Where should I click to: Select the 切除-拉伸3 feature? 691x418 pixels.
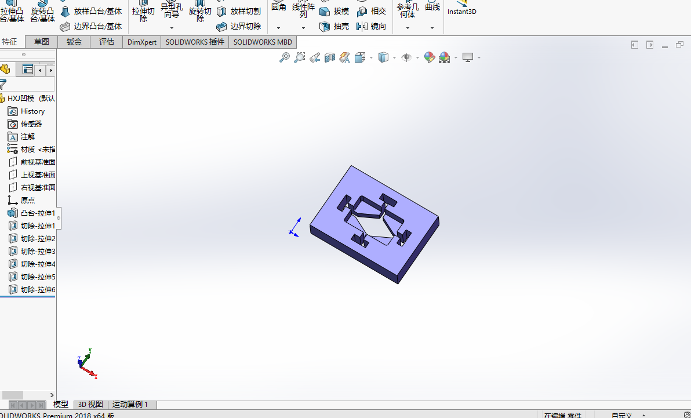pyautogui.click(x=32, y=252)
